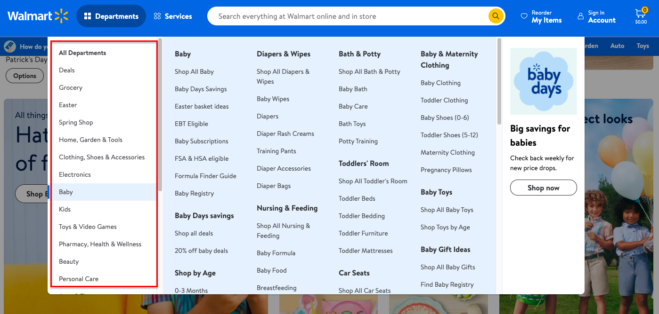Open the Auto tab in the nav bar
This screenshot has width=659, height=314.
(617, 46)
